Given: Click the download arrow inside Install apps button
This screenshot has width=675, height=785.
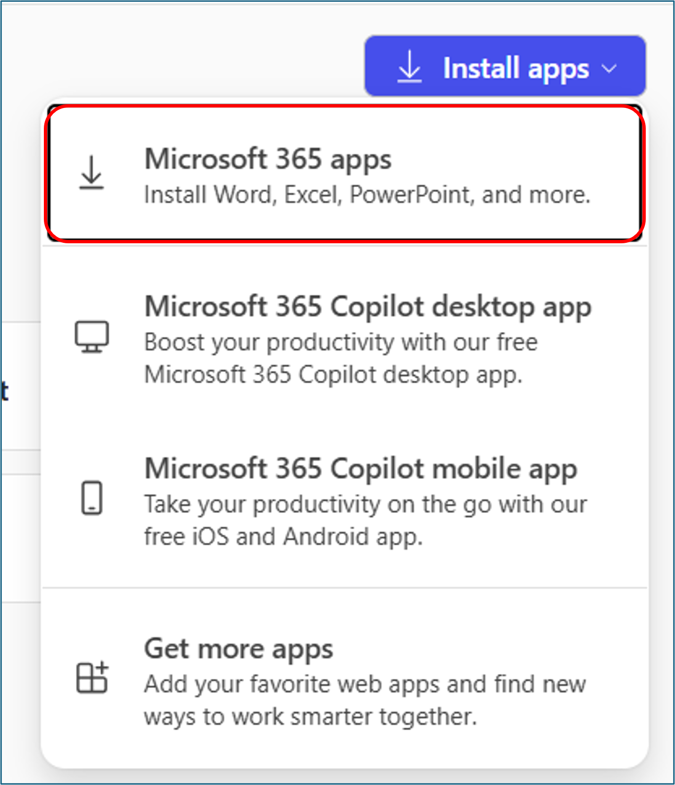Looking at the screenshot, I should point(410,67).
